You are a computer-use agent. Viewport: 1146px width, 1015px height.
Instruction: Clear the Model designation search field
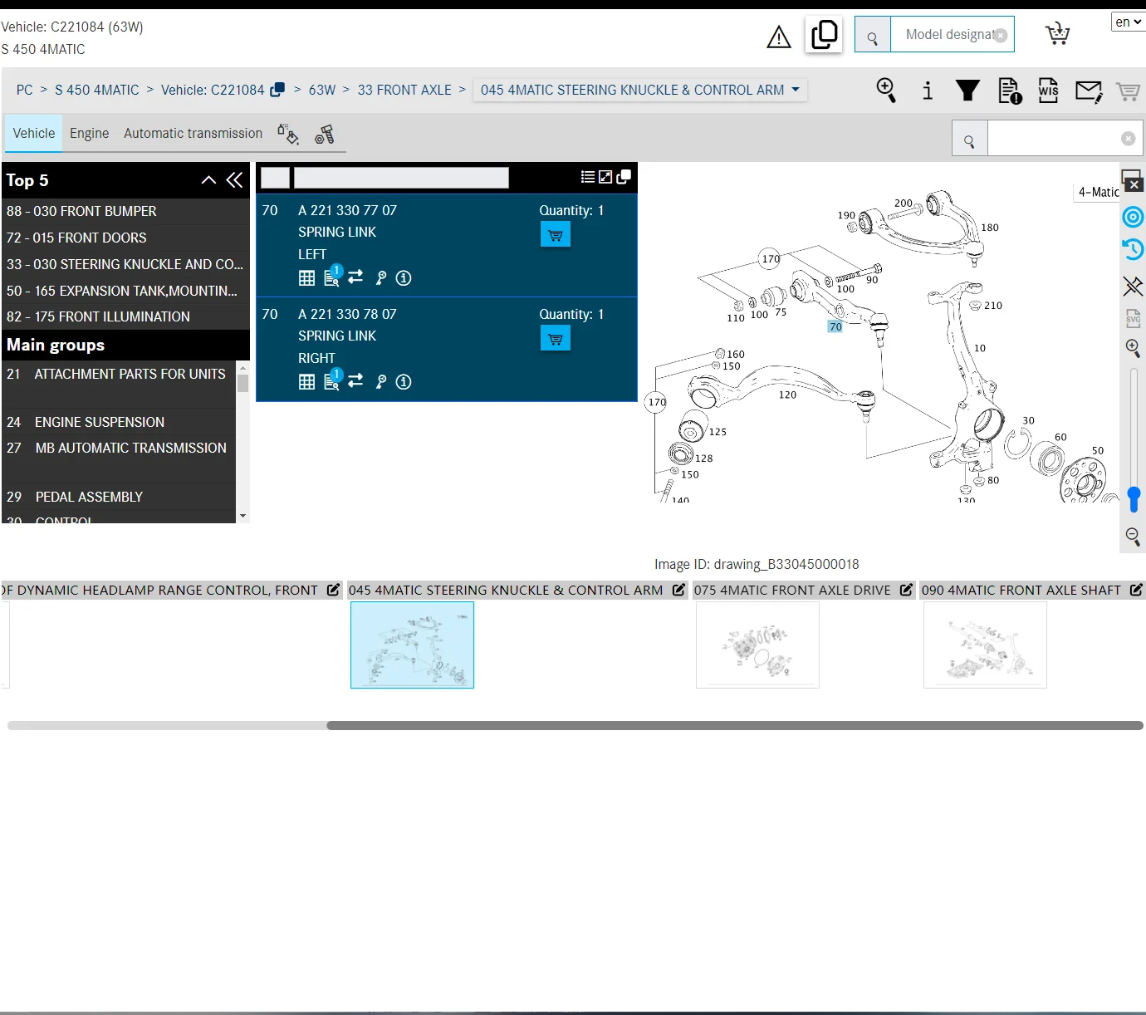point(1001,35)
